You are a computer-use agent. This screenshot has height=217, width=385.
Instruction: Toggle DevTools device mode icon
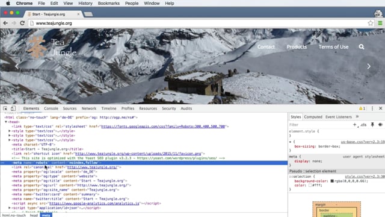(x=13, y=108)
